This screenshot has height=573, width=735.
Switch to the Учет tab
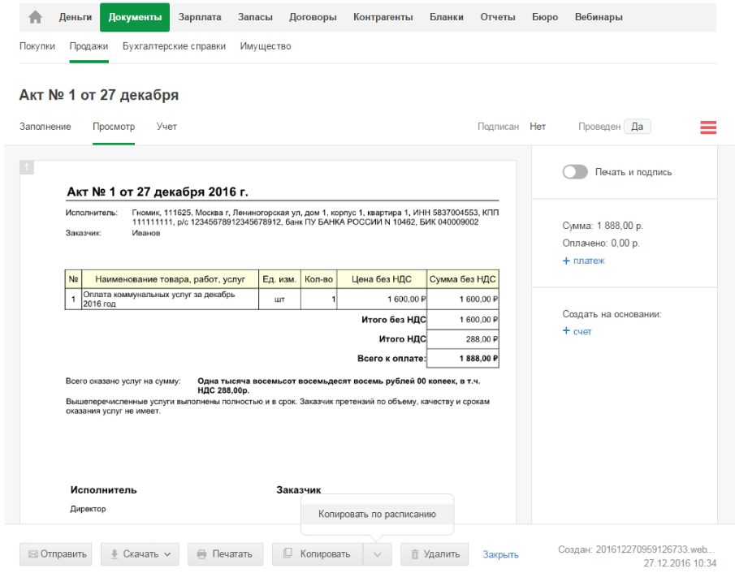166,127
